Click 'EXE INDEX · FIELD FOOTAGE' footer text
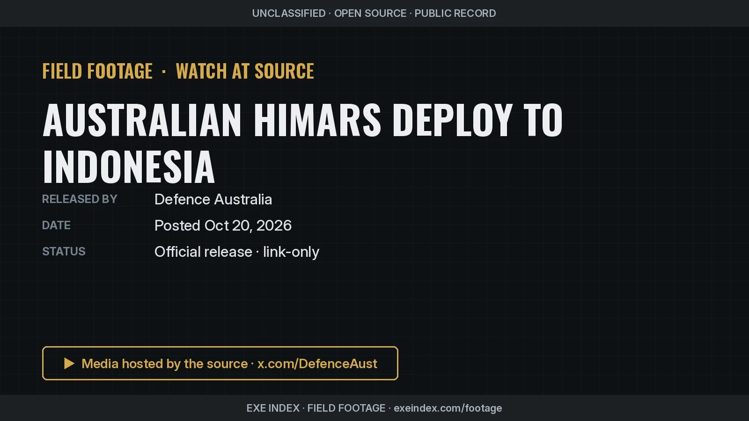The width and height of the screenshot is (749, 421). 316,408
